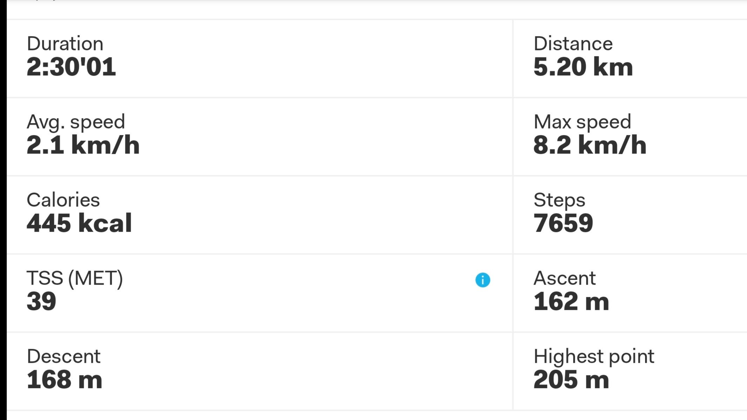Select the TSS (MET) label
Viewport: 747px width, 420px height.
click(x=75, y=279)
